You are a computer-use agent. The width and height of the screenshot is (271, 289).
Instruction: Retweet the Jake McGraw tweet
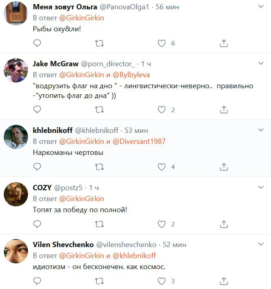point(99,109)
